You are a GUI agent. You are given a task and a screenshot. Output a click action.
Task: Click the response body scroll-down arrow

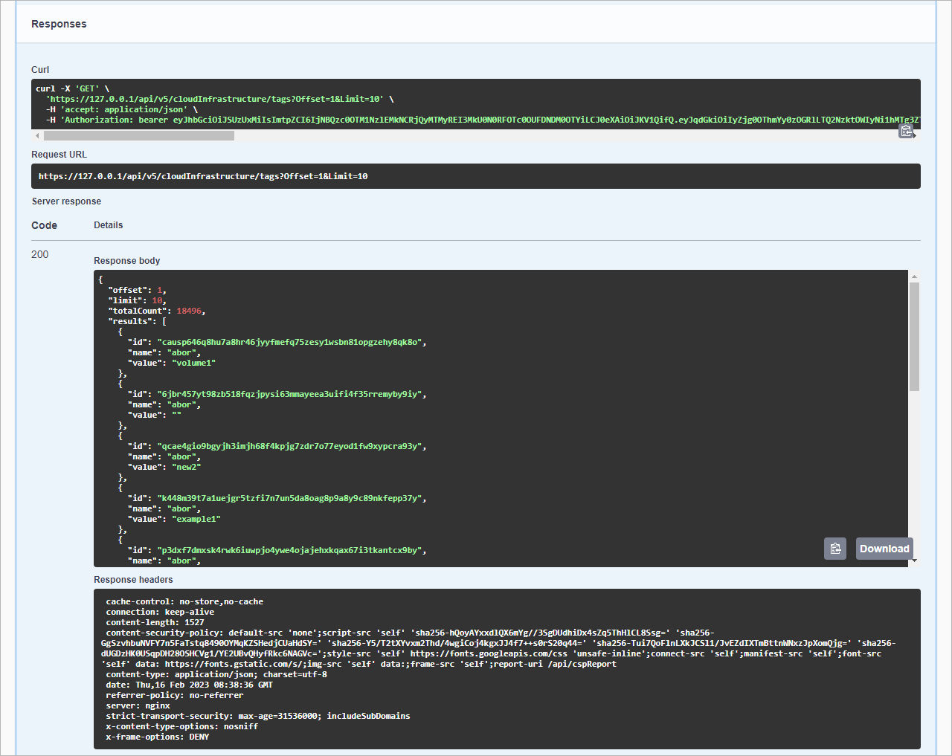click(x=914, y=561)
